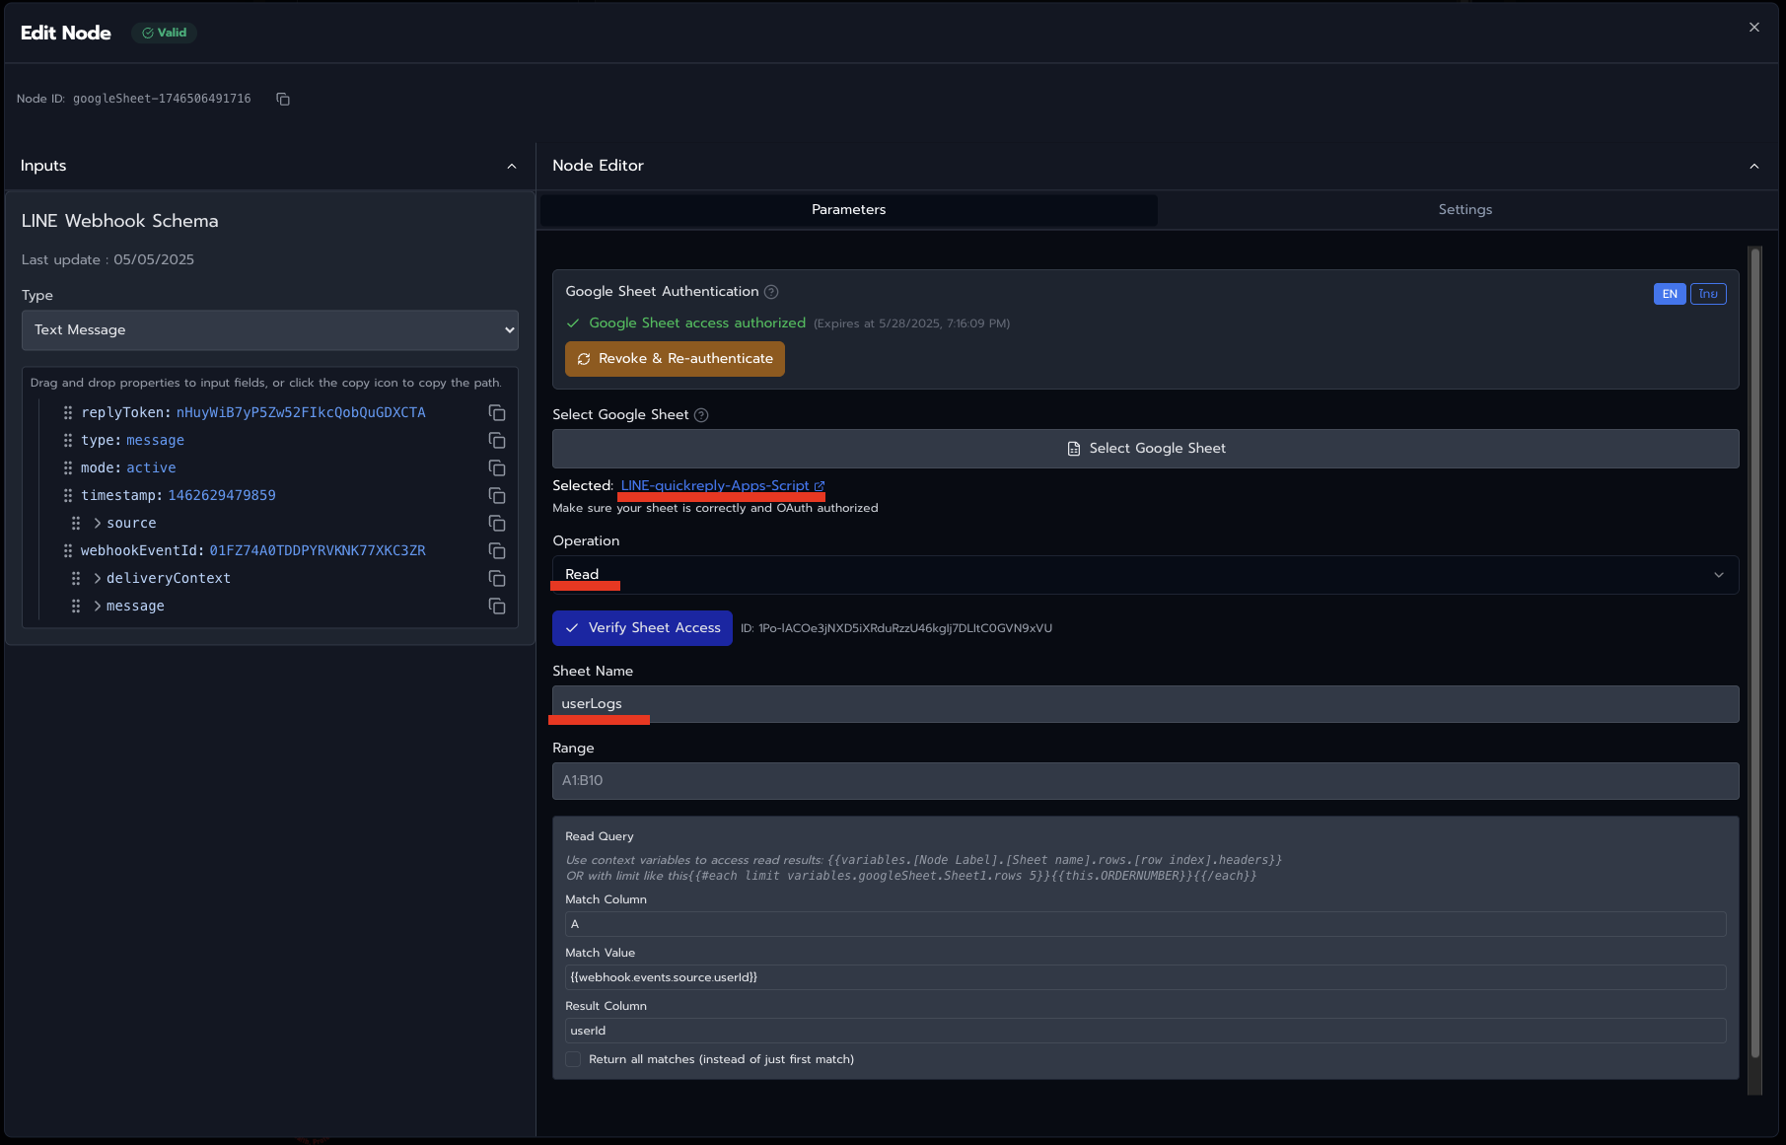The height and width of the screenshot is (1145, 1786).
Task: Enable Return all matches checkbox
Action: pyautogui.click(x=573, y=1059)
